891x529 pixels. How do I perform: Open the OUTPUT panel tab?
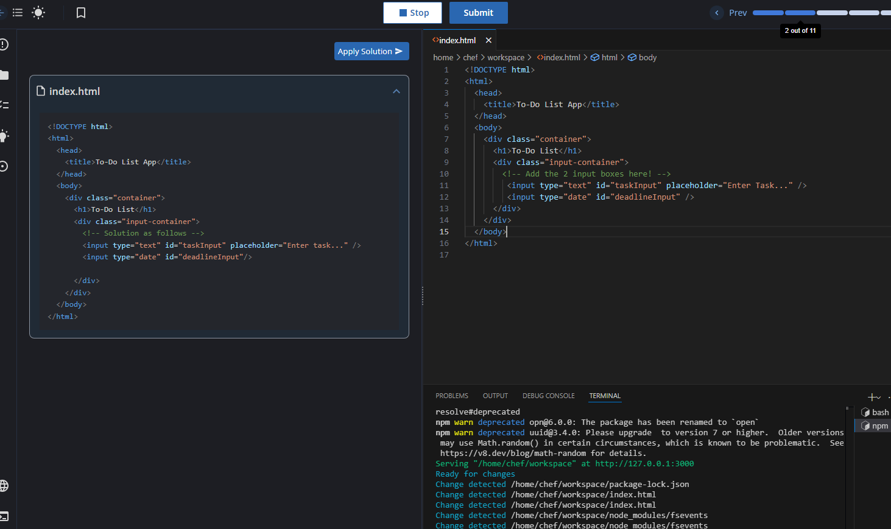(495, 396)
